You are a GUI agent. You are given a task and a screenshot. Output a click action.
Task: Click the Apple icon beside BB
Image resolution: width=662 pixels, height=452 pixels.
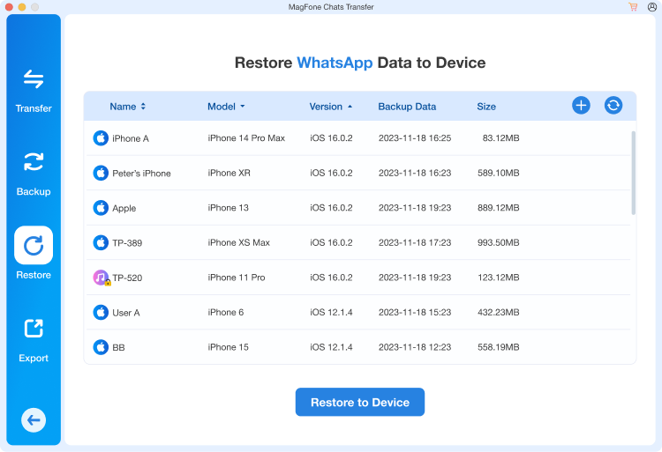(x=101, y=347)
